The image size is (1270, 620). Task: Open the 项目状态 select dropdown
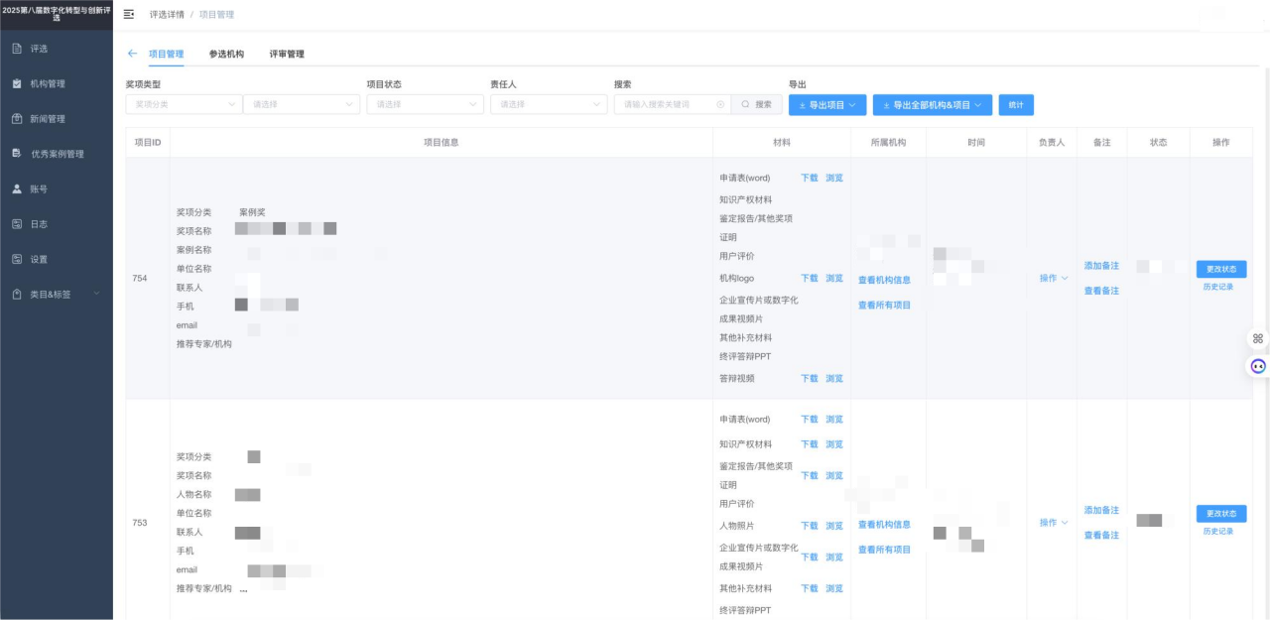[x=424, y=104]
